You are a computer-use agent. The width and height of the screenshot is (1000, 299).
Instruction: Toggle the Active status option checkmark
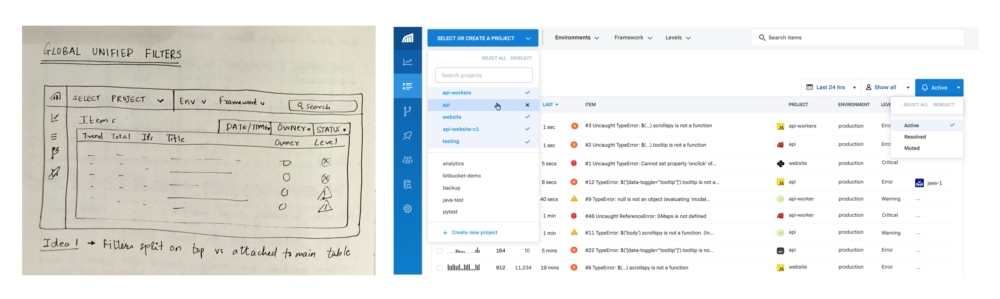click(x=952, y=125)
